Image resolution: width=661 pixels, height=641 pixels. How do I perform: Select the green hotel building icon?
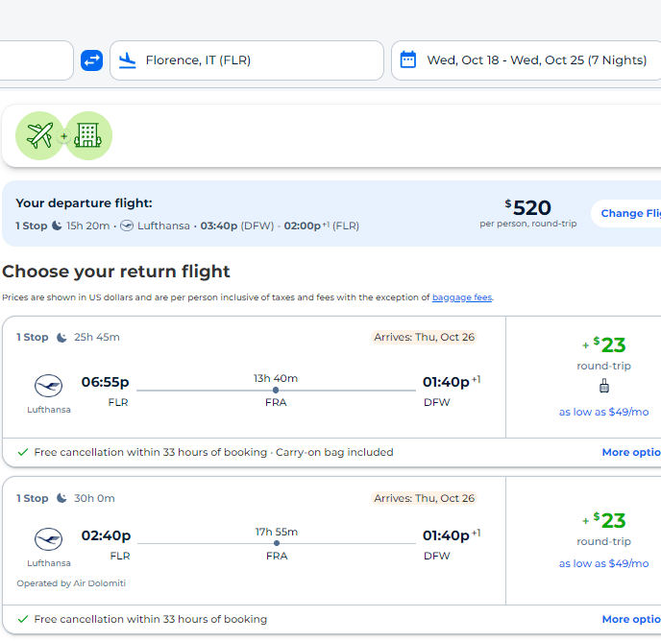(88, 136)
